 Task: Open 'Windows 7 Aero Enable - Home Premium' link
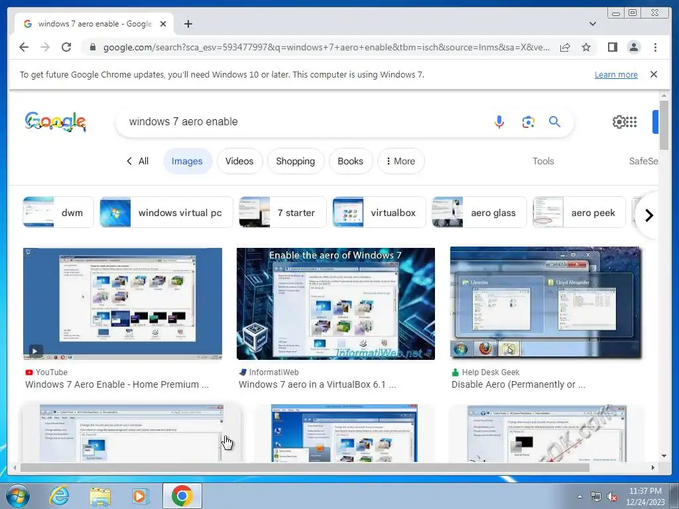(117, 384)
